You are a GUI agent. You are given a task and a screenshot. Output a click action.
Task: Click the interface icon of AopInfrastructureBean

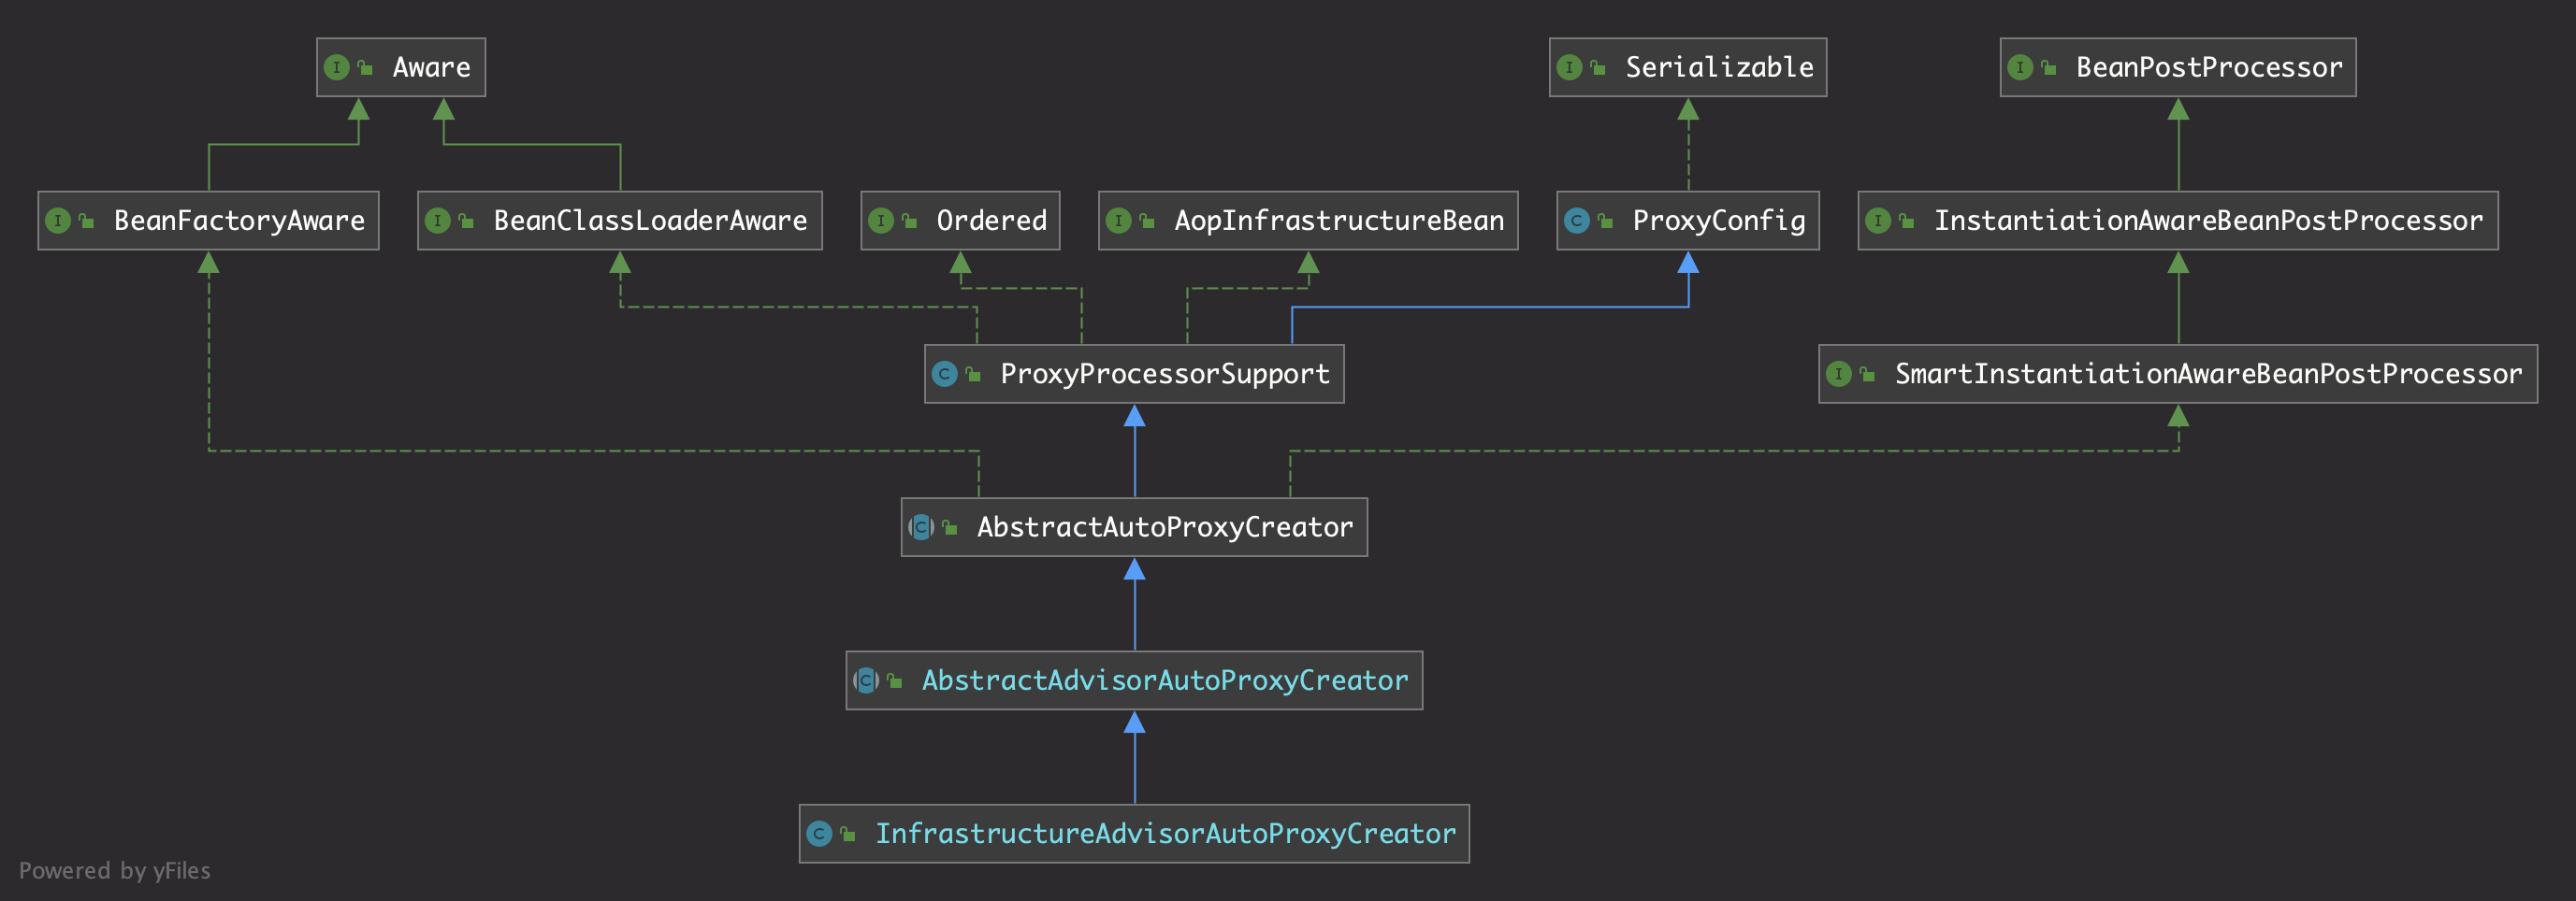click(1119, 221)
